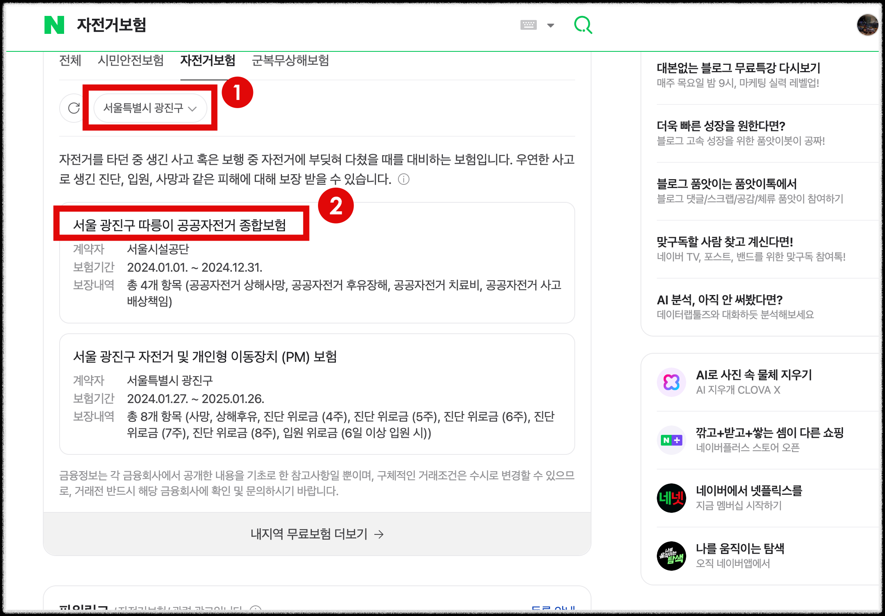Open AI 분석, 아직 안 써봤다면? link
This screenshot has width=885, height=616.
[x=720, y=299]
